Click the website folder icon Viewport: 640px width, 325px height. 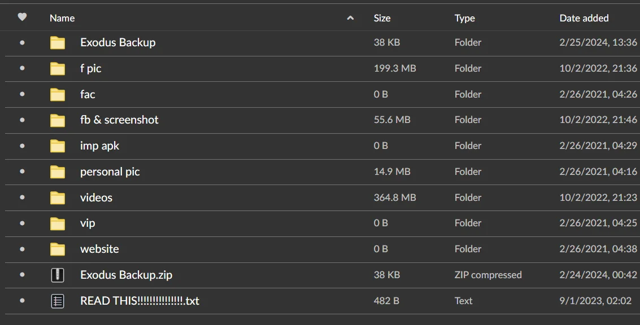tap(58, 249)
